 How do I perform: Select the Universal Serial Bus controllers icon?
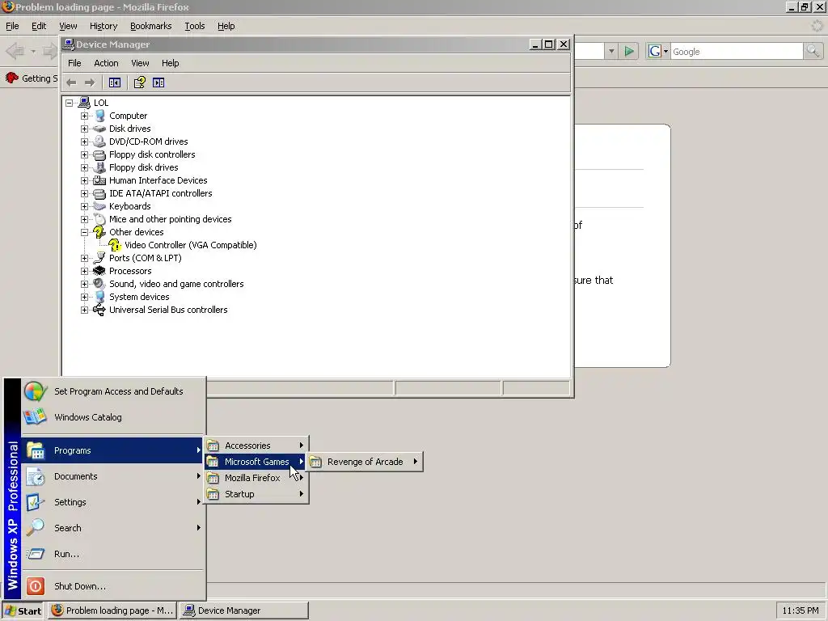pyautogui.click(x=99, y=310)
